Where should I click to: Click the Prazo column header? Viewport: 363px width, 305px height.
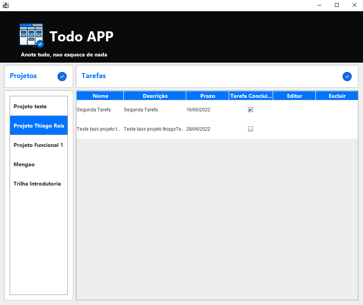click(x=208, y=95)
